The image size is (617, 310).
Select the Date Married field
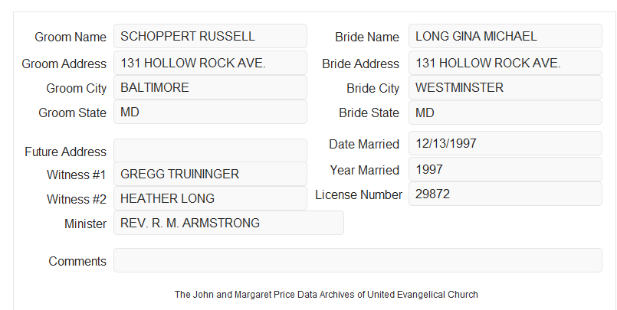point(505,143)
